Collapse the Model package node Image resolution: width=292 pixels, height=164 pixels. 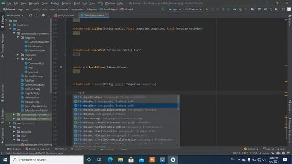[18, 59]
